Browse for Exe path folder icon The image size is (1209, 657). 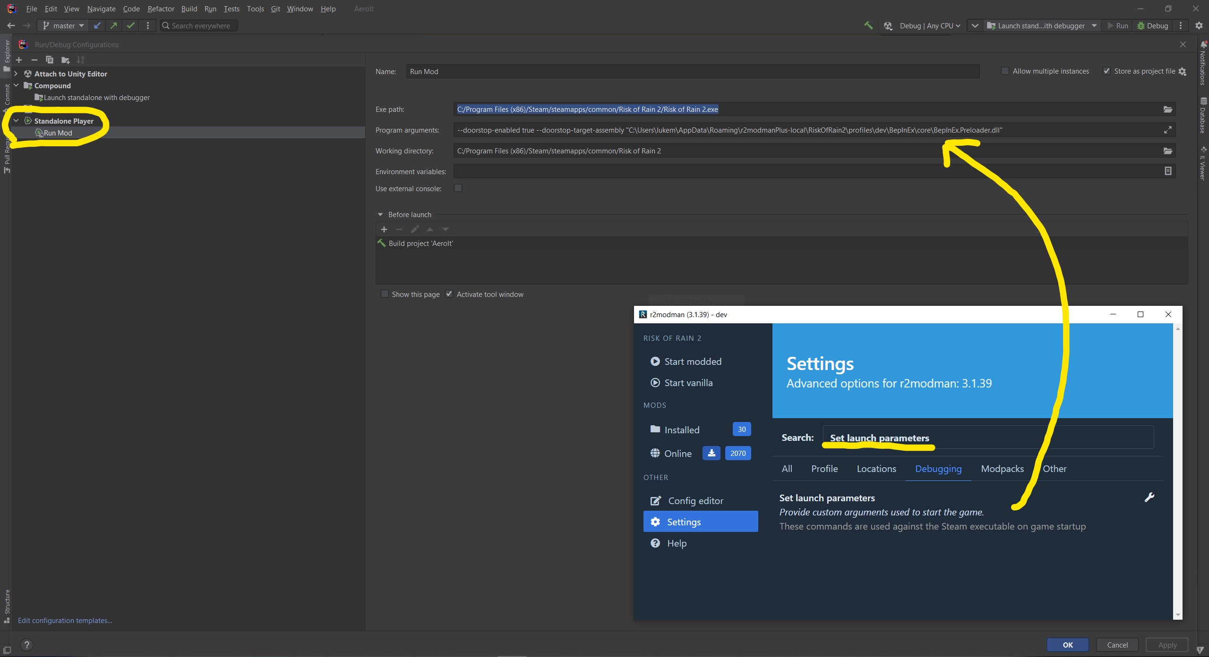coord(1167,109)
